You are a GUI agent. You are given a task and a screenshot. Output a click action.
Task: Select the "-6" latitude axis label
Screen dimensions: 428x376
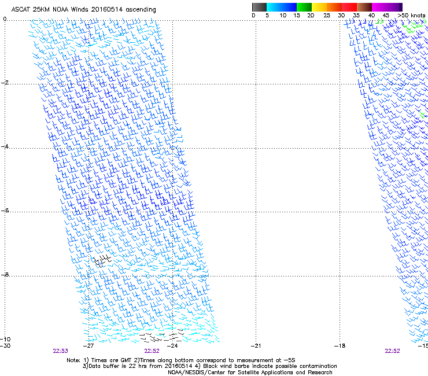coord(5,211)
